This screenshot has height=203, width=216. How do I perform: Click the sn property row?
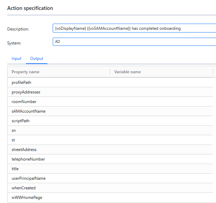click(x=110, y=130)
